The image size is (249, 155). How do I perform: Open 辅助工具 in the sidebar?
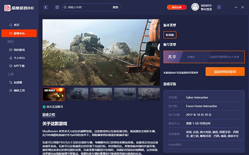point(17,91)
